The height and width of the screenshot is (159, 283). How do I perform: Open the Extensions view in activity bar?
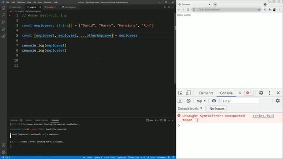[x=4, y=36]
